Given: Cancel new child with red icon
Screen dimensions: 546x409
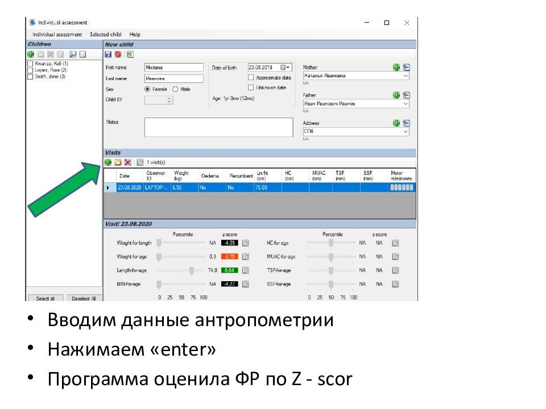Looking at the screenshot, I should (x=118, y=55).
